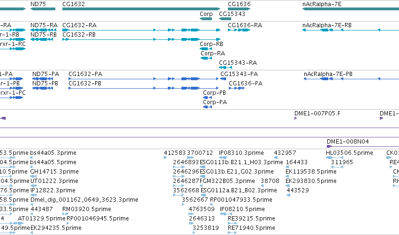Click EST ESG0113b.B21.1_H03.3prime
The width and height of the screenshot is (399, 235).
[241, 162]
